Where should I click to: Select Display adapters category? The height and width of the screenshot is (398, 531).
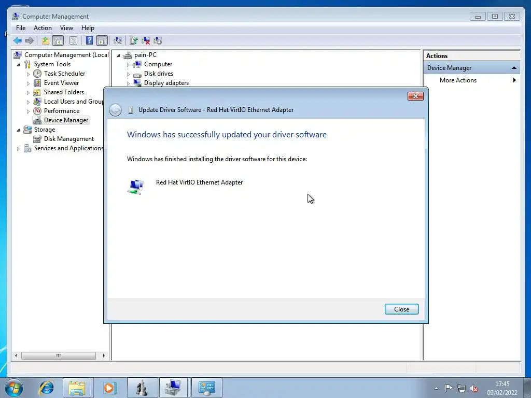166,83
